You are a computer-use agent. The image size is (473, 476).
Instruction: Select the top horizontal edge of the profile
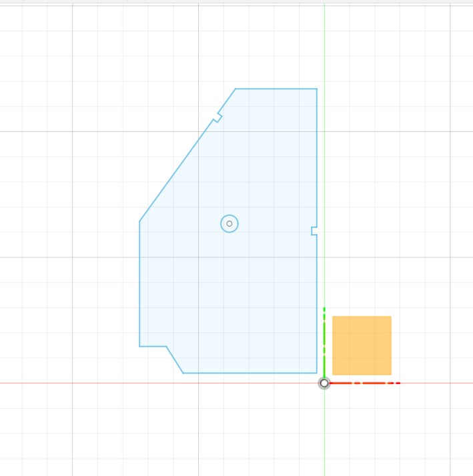point(276,89)
